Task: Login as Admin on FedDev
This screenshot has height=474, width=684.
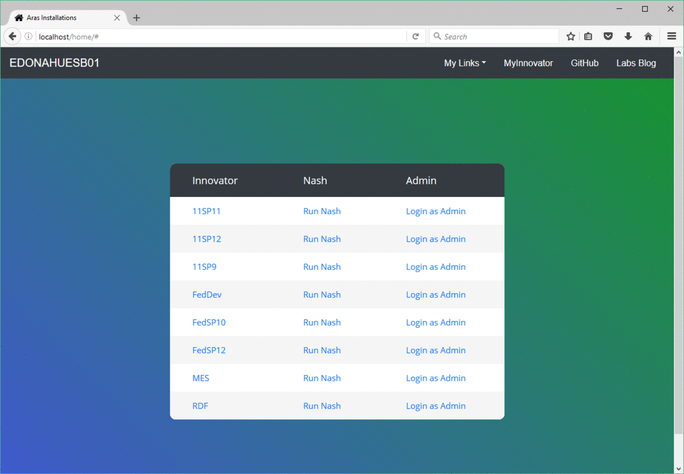Action: coord(435,295)
